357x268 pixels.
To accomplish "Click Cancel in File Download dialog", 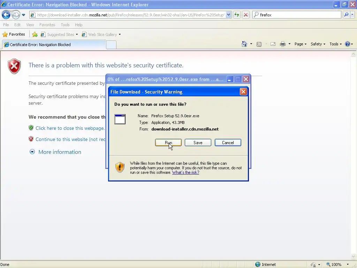I will (228, 143).
